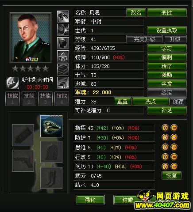193x212 pixels.
Task: Select the head silhouette icon
Action: pos(63,43)
